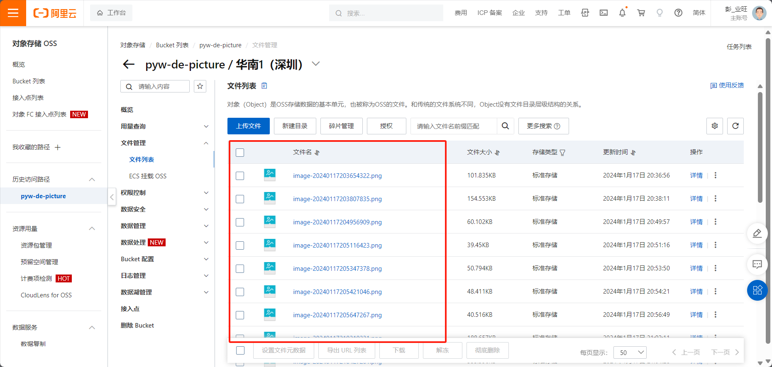Click the floating pencil edit icon

[x=757, y=233]
